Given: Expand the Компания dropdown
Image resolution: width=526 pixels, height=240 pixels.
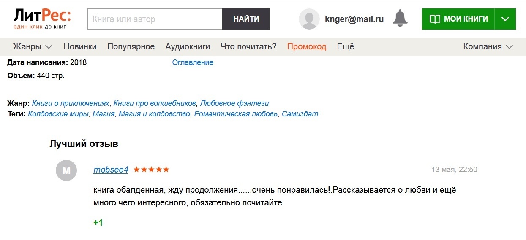Looking at the screenshot, I should tap(488, 46).
